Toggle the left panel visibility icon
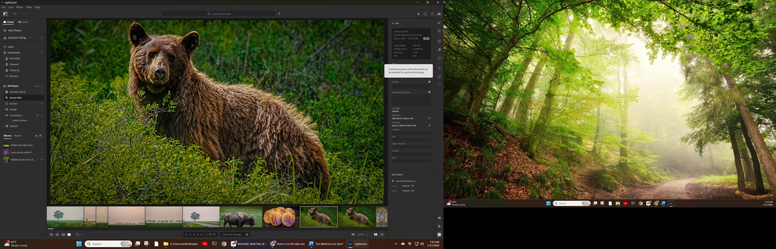The image size is (776, 249). point(5,14)
